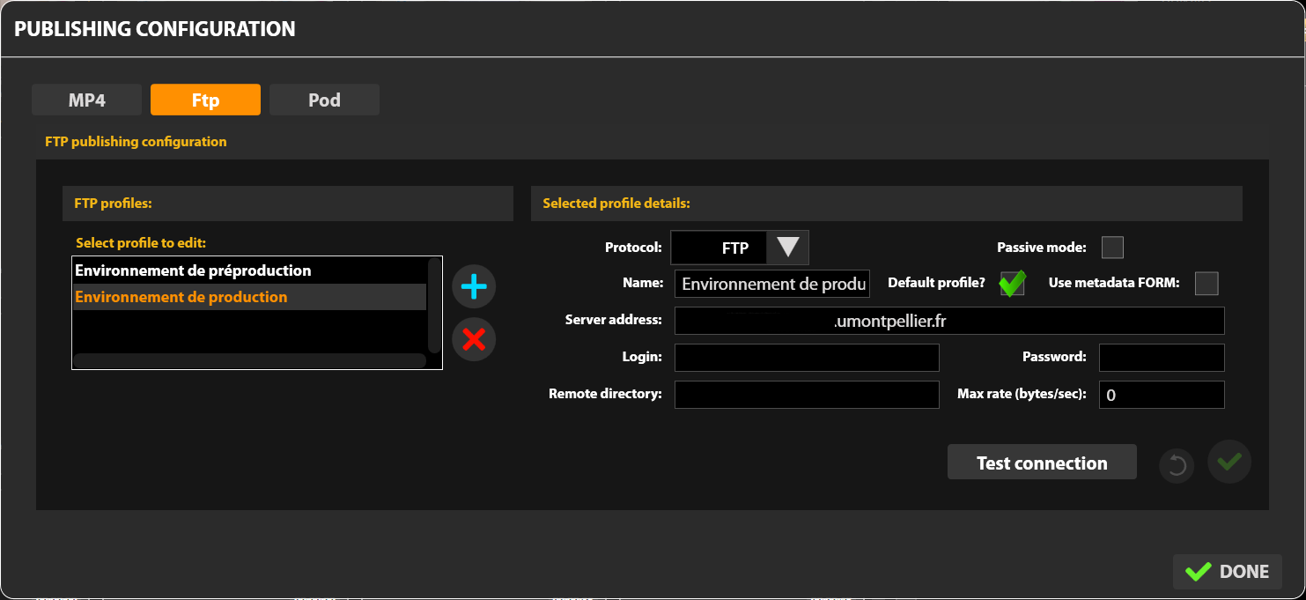Confirm profile changes with round checkmark icon

pos(1229,462)
